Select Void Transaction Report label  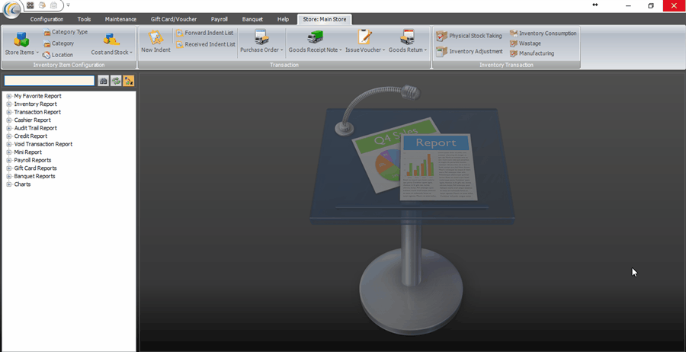coord(43,144)
